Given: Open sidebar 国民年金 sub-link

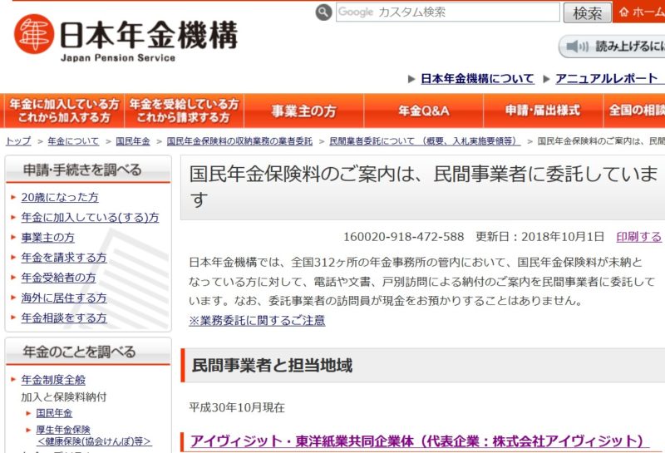Looking at the screenshot, I should coord(54,413).
